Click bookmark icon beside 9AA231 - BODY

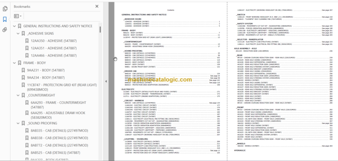(23, 70)
